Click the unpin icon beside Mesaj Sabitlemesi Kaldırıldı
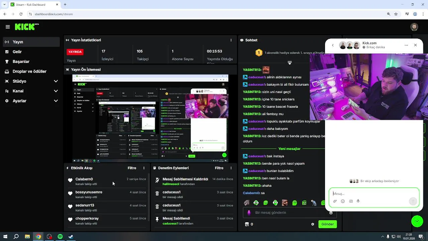The height and width of the screenshot is (241, 428). 157,180
